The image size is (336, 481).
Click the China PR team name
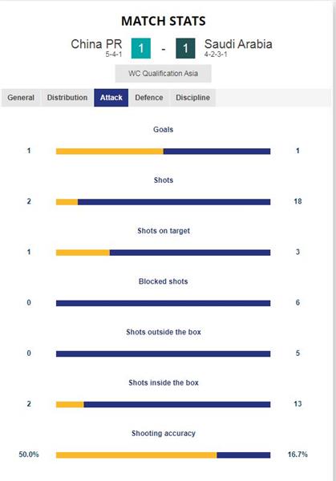coord(96,44)
